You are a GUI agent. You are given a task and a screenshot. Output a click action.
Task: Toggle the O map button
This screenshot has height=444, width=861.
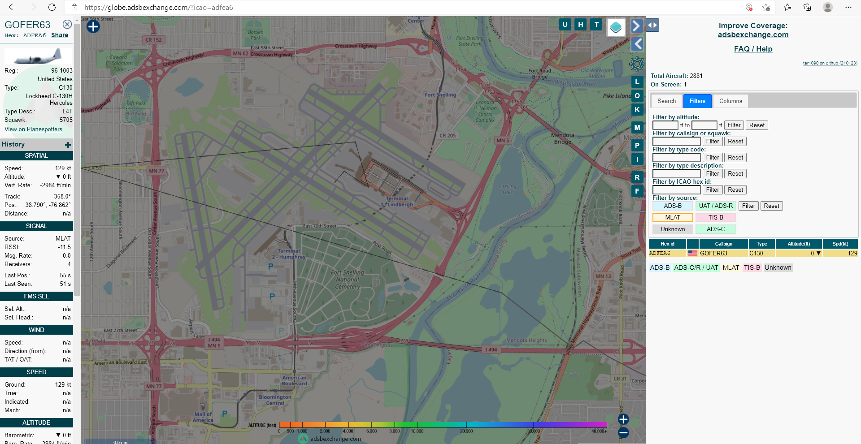pos(637,96)
